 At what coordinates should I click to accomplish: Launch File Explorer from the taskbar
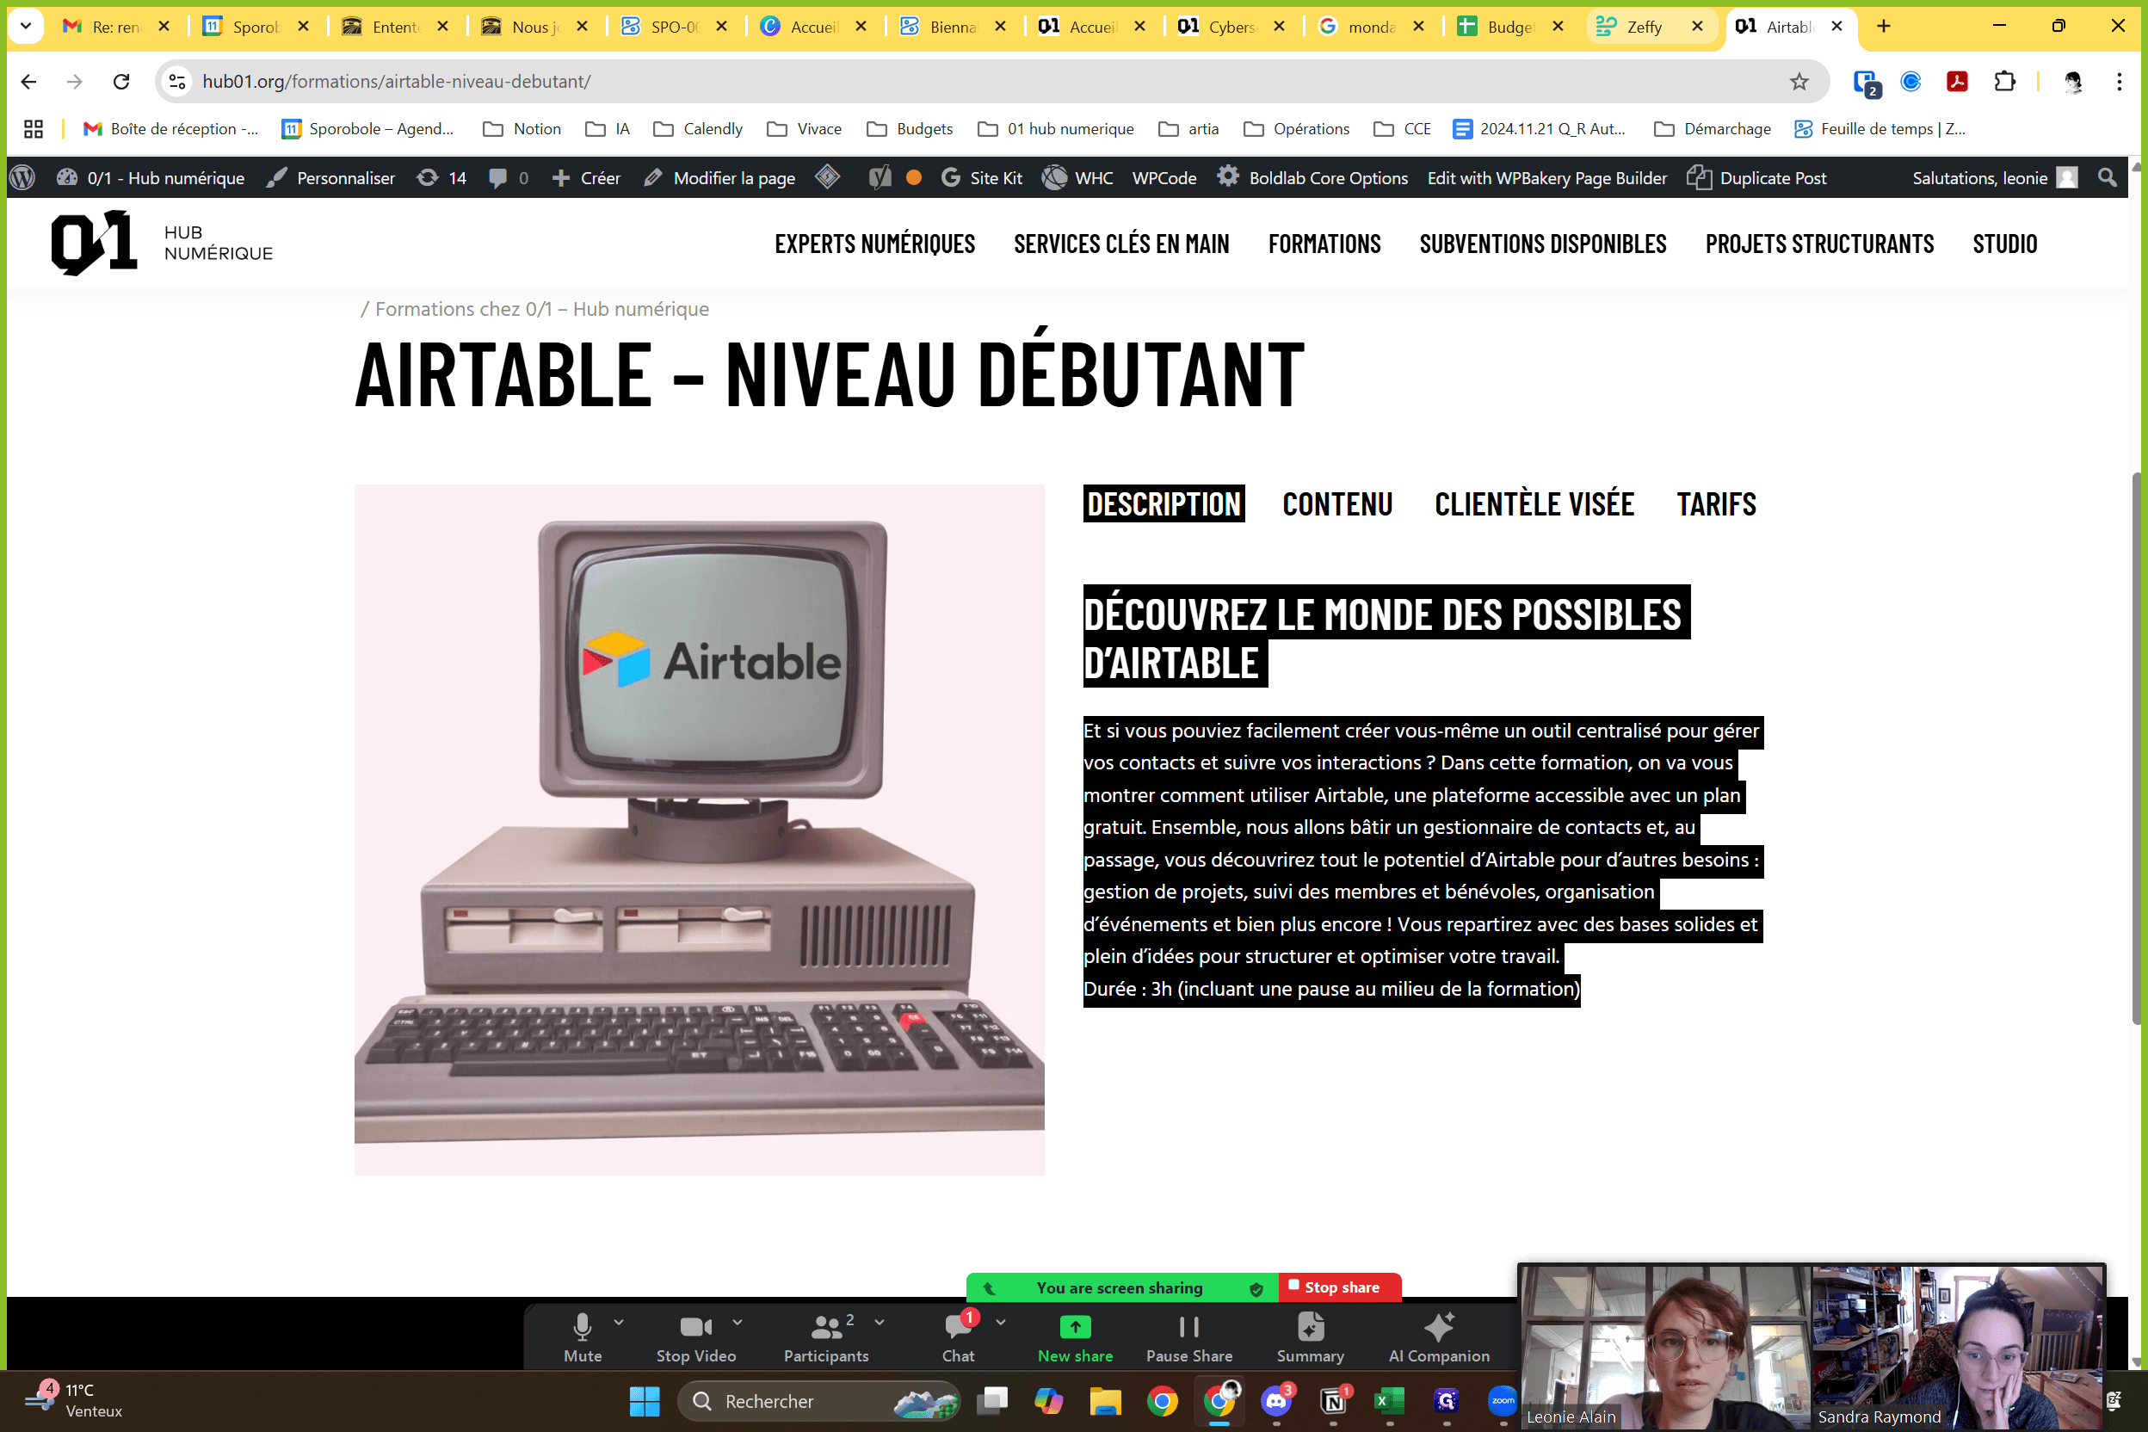[x=1105, y=1401]
